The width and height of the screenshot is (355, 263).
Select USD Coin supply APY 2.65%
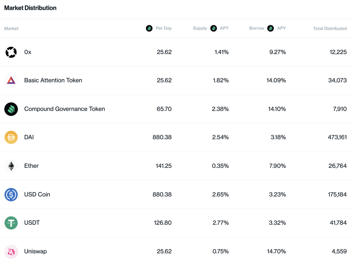[220, 194]
